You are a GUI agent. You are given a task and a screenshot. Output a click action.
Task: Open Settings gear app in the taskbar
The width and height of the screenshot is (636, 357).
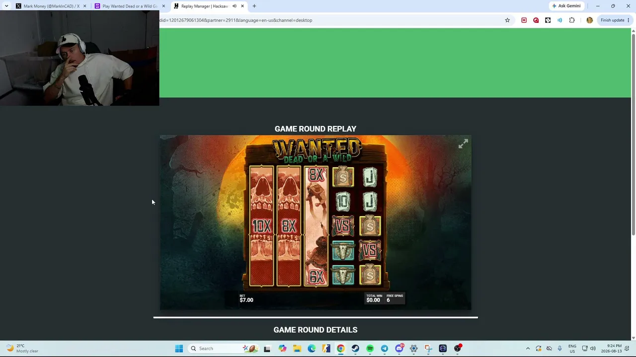pyautogui.click(x=413, y=349)
